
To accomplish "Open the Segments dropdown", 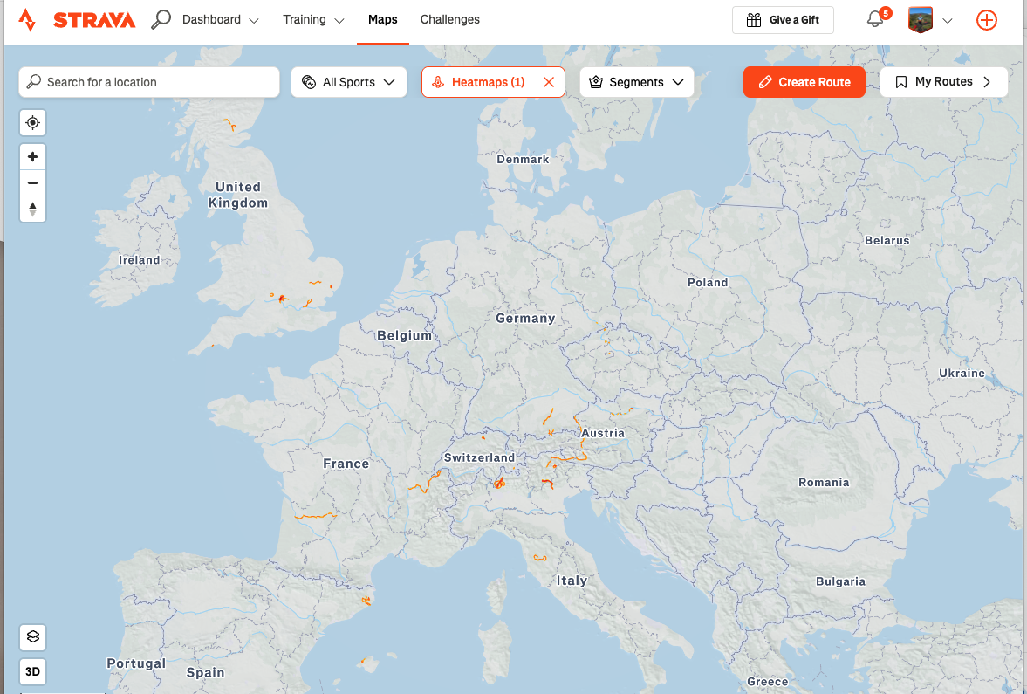I will coord(637,82).
